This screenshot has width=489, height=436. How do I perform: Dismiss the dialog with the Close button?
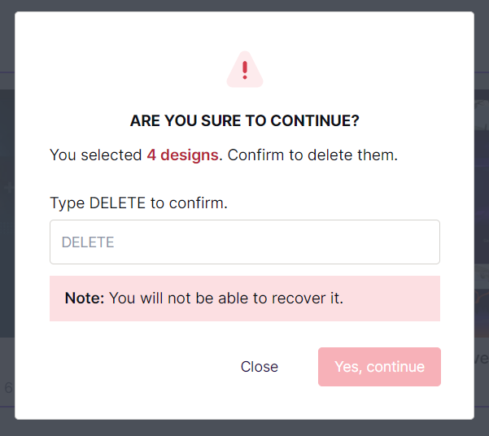(260, 367)
